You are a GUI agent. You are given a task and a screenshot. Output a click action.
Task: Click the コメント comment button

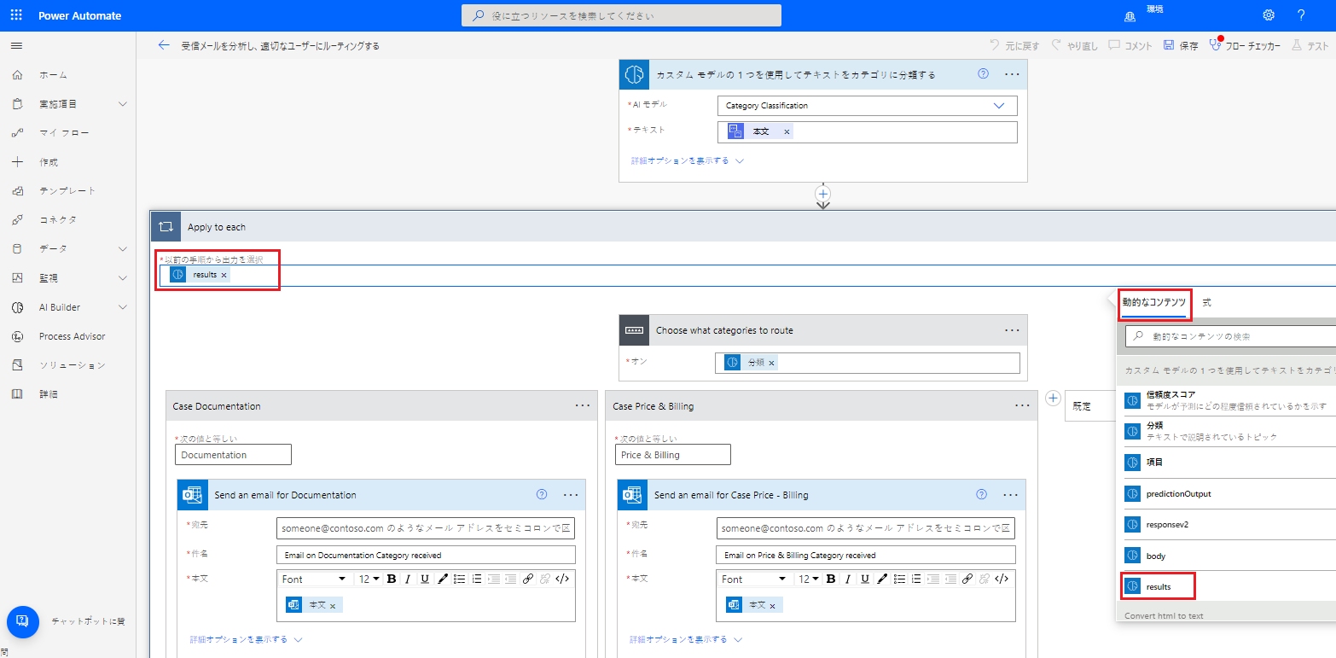[1130, 46]
